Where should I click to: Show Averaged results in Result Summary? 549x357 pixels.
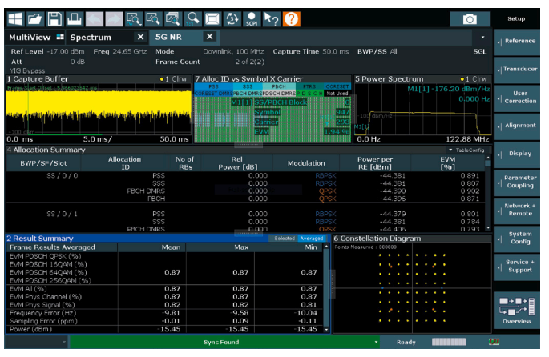(x=311, y=238)
